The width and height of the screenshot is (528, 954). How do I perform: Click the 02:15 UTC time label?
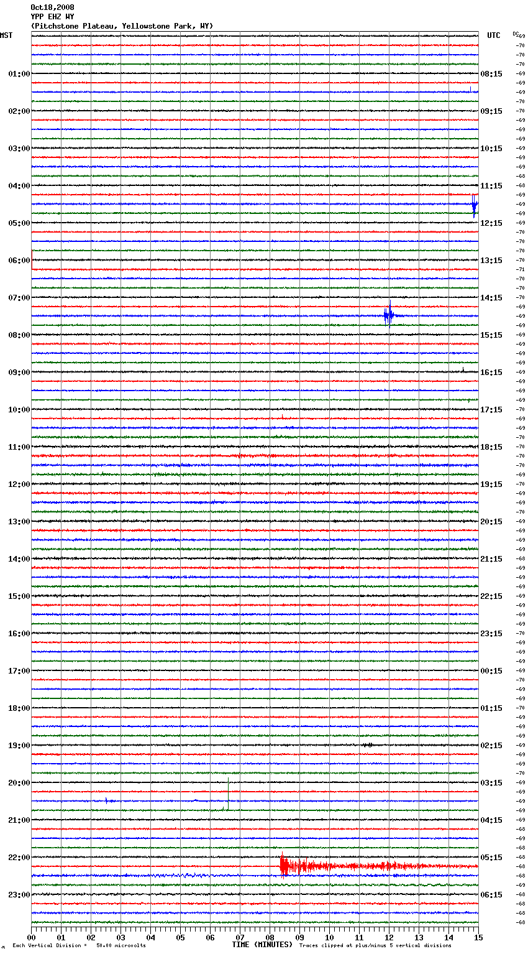click(491, 746)
